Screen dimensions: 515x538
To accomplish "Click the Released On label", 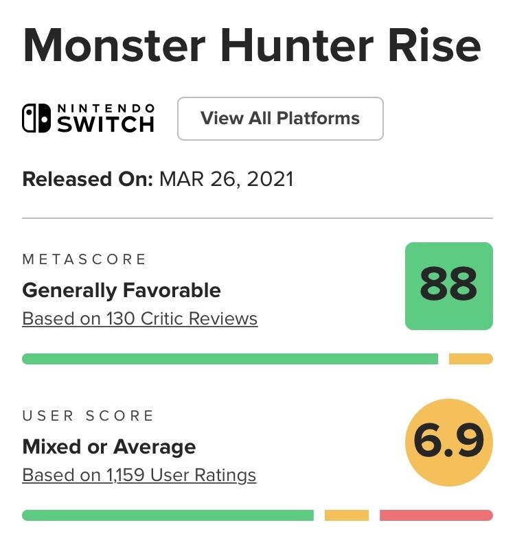I will point(88,180).
